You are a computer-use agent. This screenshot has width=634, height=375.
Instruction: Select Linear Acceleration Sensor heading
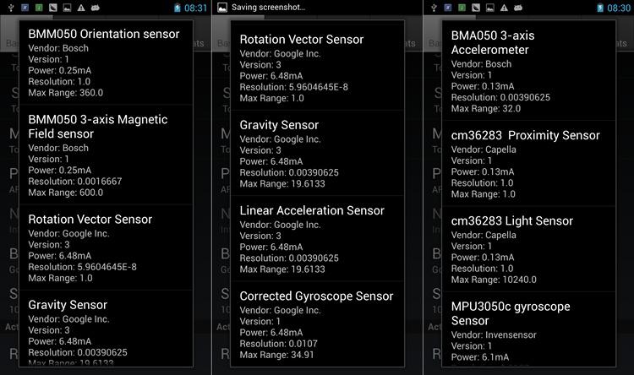click(312, 210)
